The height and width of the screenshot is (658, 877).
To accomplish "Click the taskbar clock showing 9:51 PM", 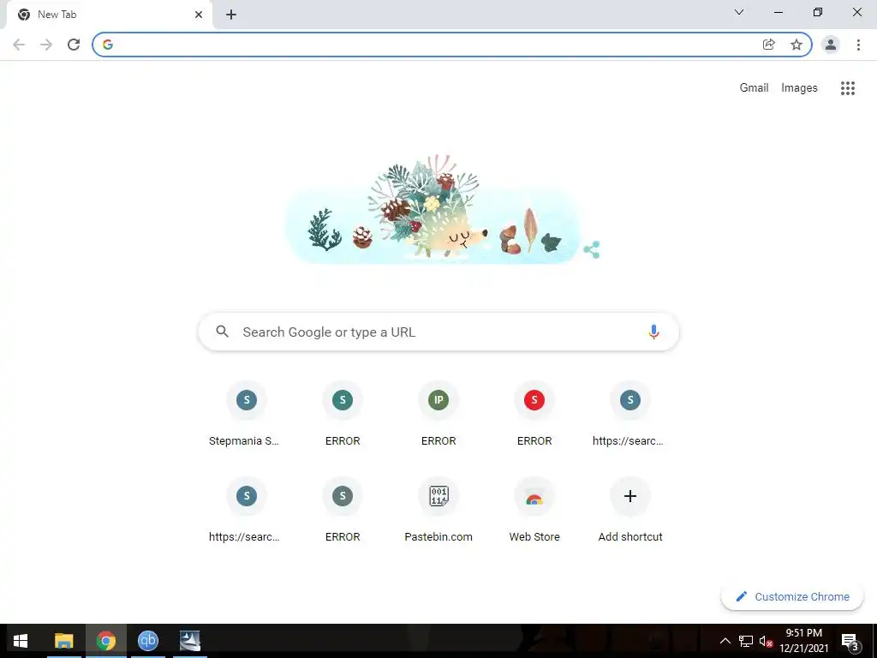I will click(803, 641).
